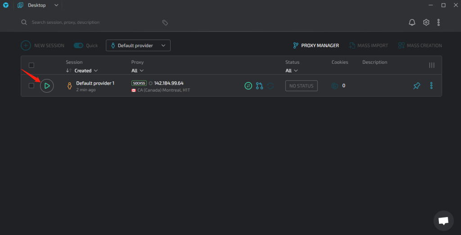Open the settings gear icon
Screen dimensions: 461x235
pos(426,22)
